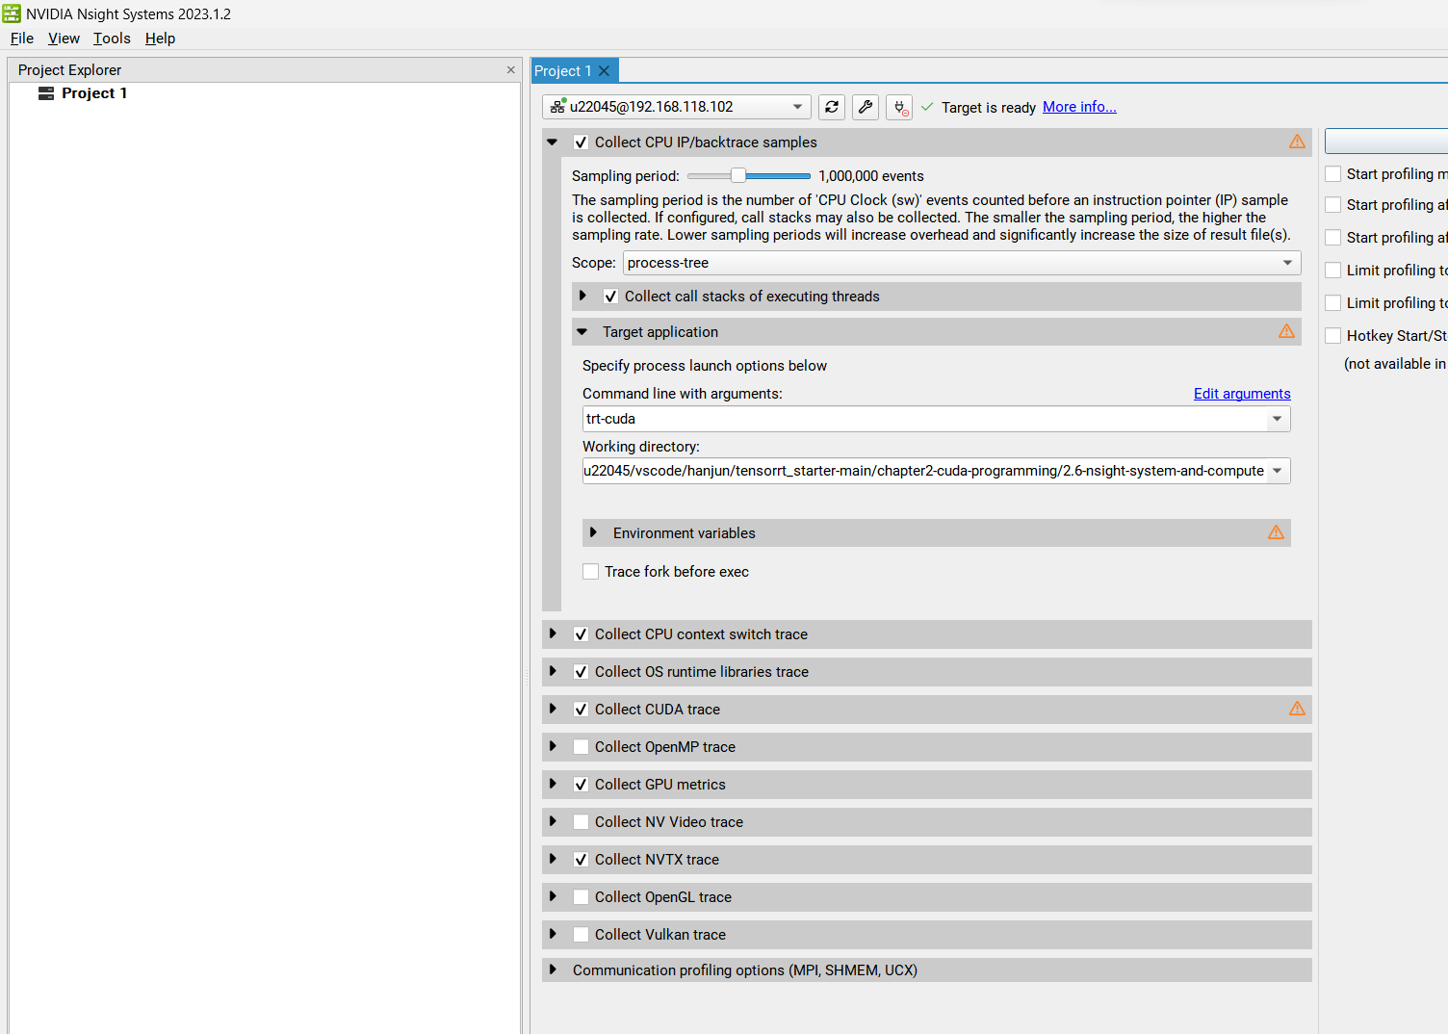Toggle Collect NVTX trace checkbox

point(581,860)
